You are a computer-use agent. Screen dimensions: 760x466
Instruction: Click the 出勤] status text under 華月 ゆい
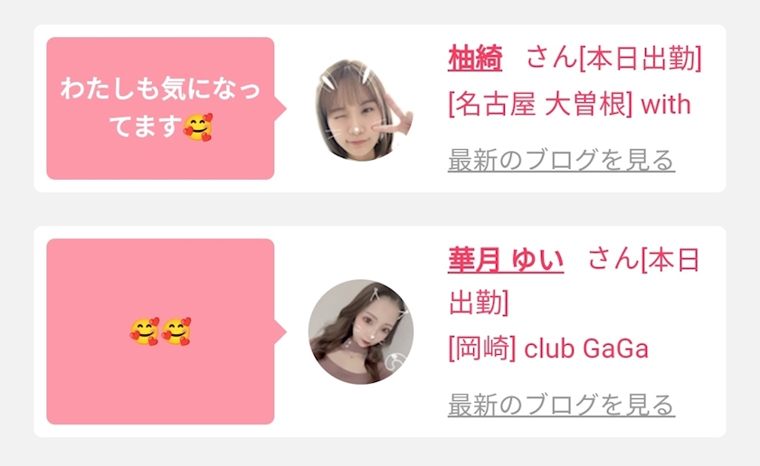[x=479, y=303]
